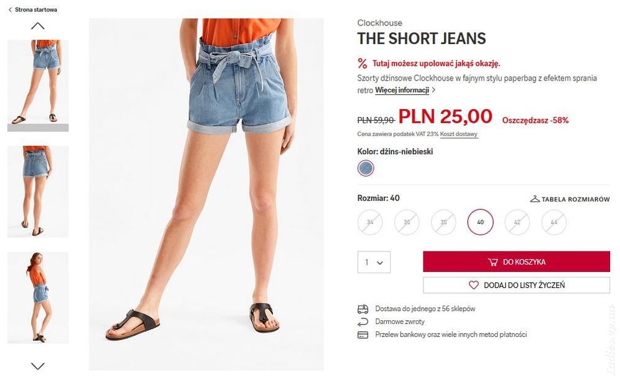This screenshot has width=620, height=381.
Task: Open Koszt dostawy link
Action: point(459,134)
